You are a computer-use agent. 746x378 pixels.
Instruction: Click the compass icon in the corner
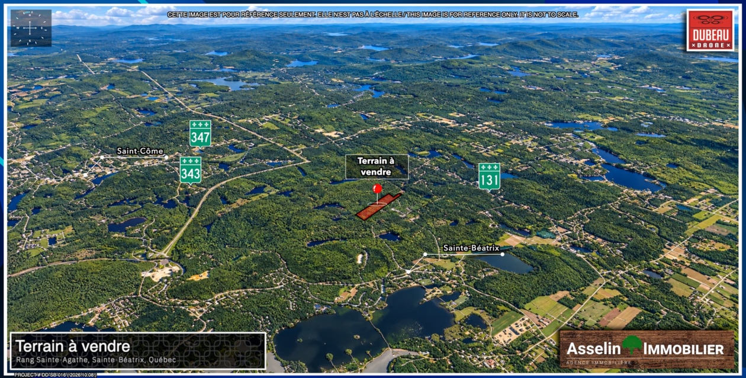coord(31,28)
